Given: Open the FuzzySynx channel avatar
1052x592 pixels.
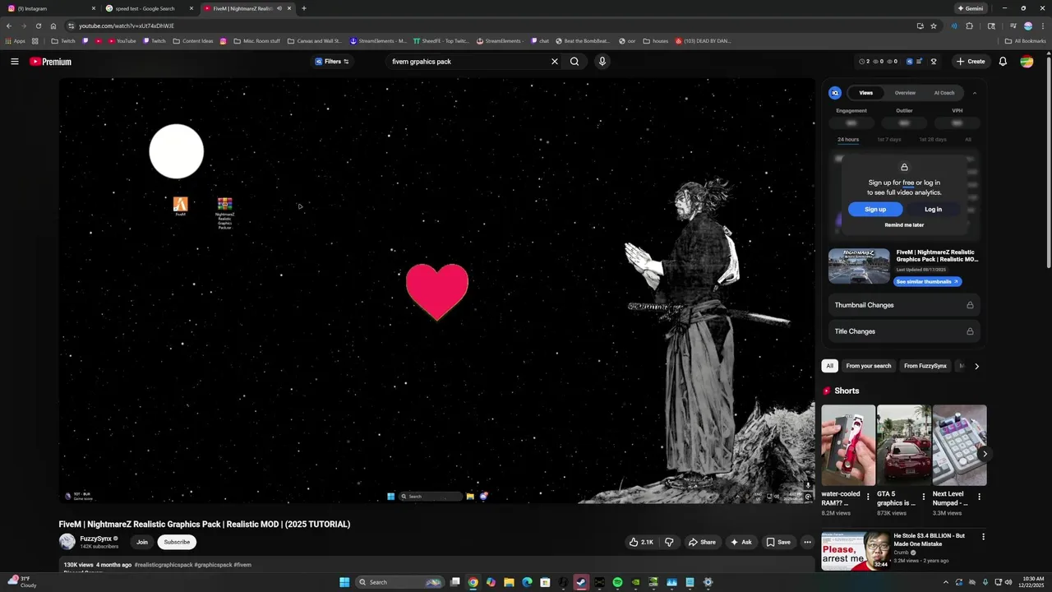Looking at the screenshot, I should click(67, 542).
